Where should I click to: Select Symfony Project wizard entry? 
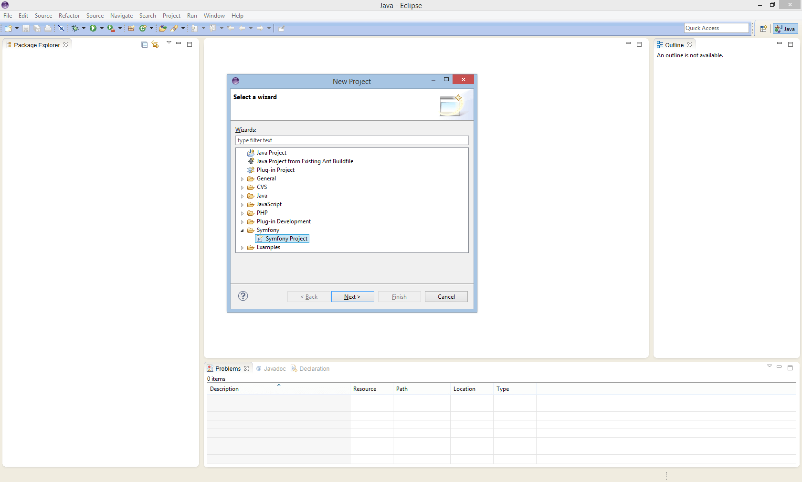(283, 239)
